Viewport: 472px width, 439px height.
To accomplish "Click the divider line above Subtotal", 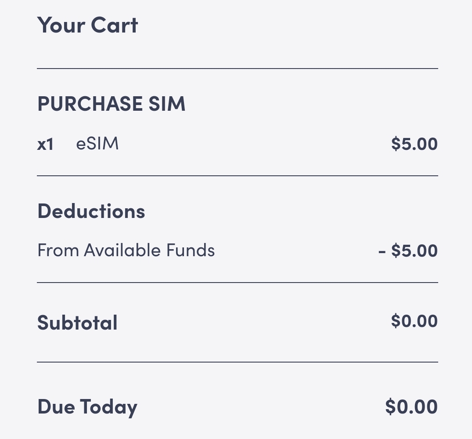I will (237, 283).
